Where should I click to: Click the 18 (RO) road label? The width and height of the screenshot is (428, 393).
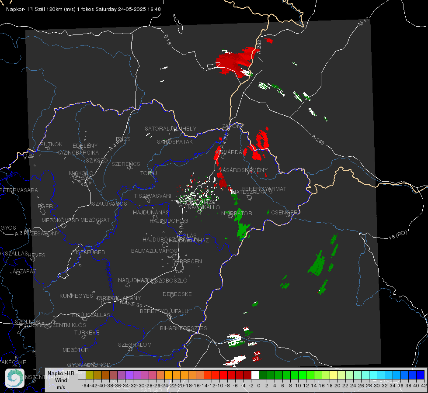(x=398, y=235)
